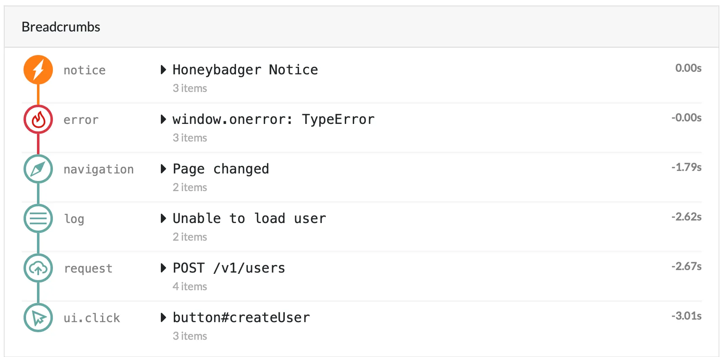Expand the POST /v1/users request entry
Viewport: 724px width, 357px height.
(x=228, y=268)
